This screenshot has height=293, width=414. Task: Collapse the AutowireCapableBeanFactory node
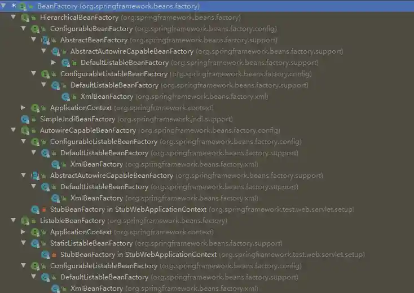13,130
